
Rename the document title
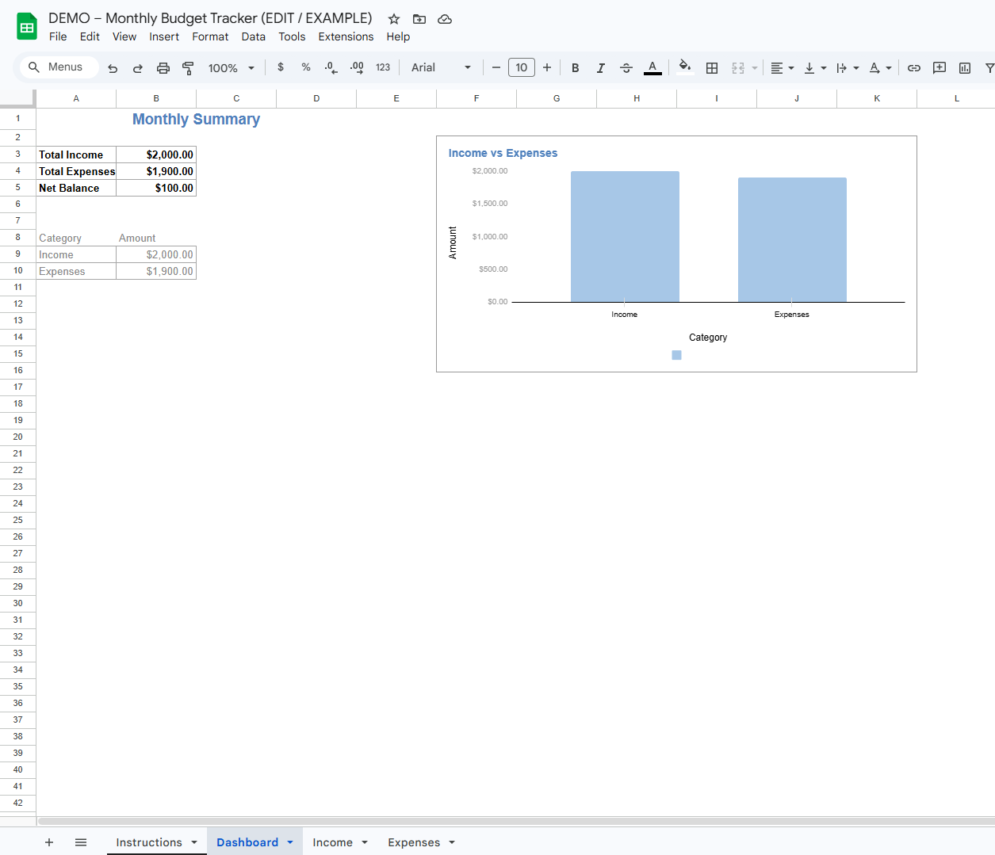210,18
